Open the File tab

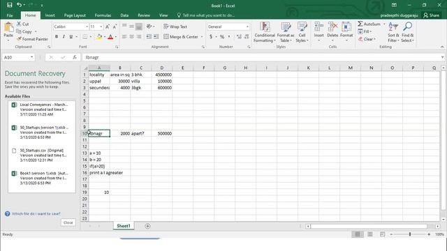tap(10, 15)
